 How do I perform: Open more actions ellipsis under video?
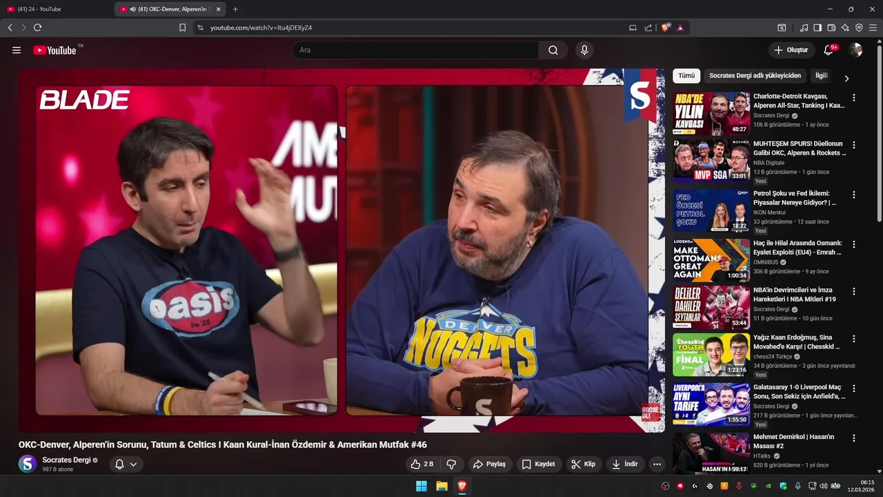click(657, 464)
